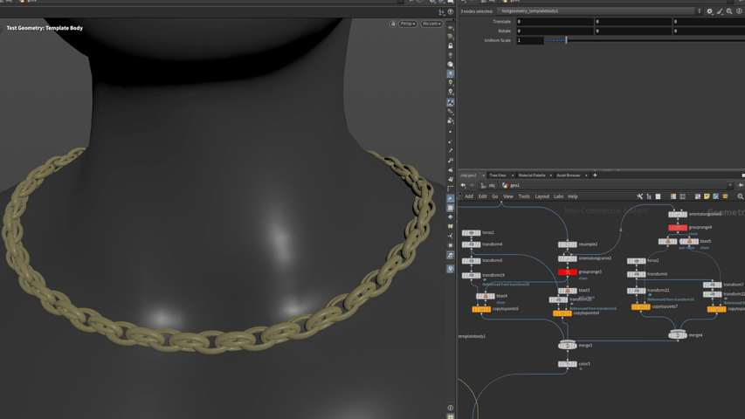Expand the network path history dropdown
The height and width of the screenshot is (419, 745).
coord(730,185)
